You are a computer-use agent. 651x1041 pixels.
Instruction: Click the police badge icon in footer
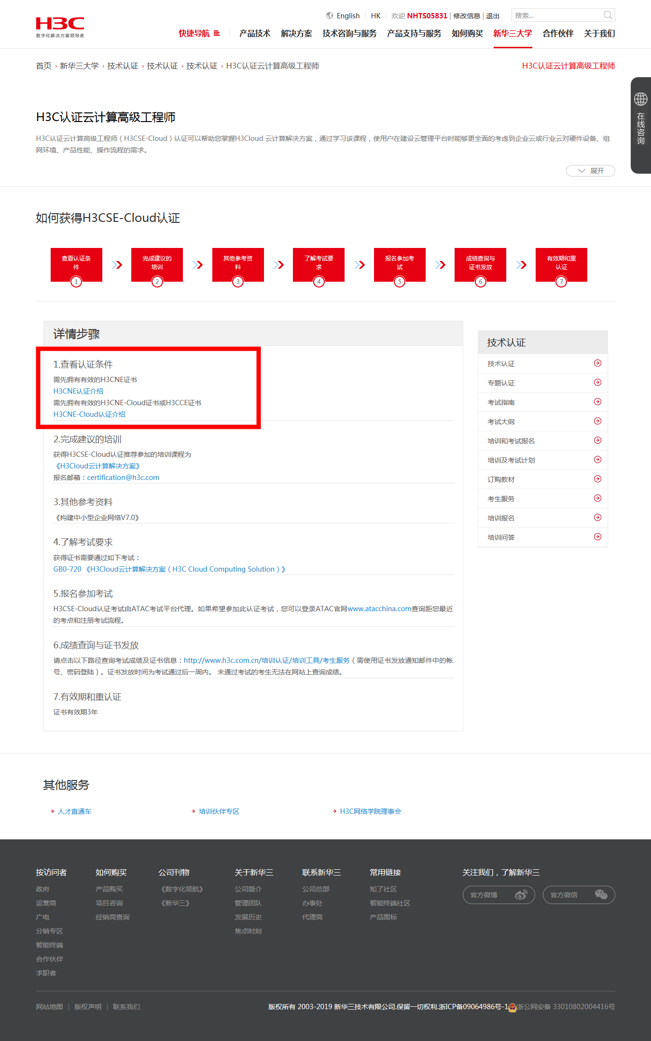click(512, 1007)
